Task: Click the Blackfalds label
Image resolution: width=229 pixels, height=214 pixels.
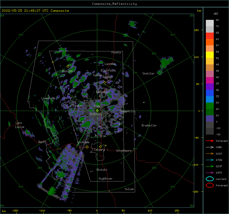Action: pos(108,70)
